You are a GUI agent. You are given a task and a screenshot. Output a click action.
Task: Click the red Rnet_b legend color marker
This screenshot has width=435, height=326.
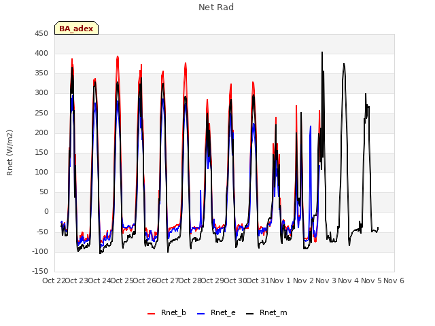(151, 314)
